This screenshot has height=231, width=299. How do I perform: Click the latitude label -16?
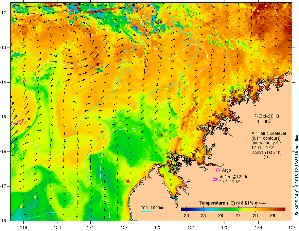point(3,152)
